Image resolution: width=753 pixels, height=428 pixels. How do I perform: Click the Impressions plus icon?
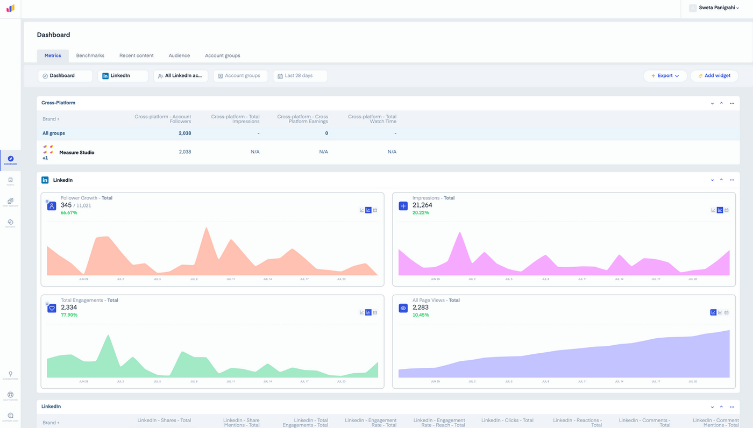[403, 206]
